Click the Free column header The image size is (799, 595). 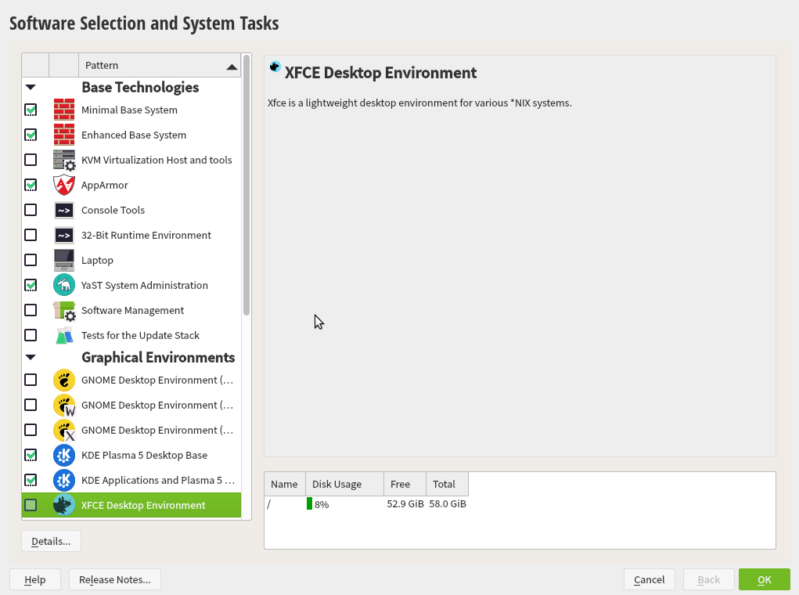(x=405, y=484)
